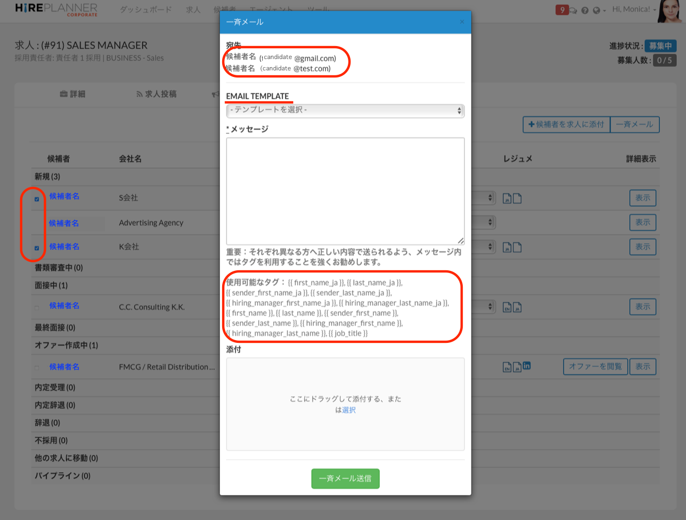686x520 pixels.
Task: Open the Hi, Monica! user menu
Action: [x=633, y=9]
